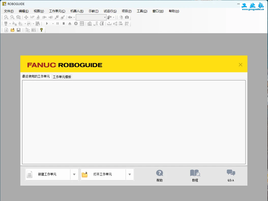Click the open folder toolbar icon
This screenshot has width=268, height=201.
click(12, 30)
